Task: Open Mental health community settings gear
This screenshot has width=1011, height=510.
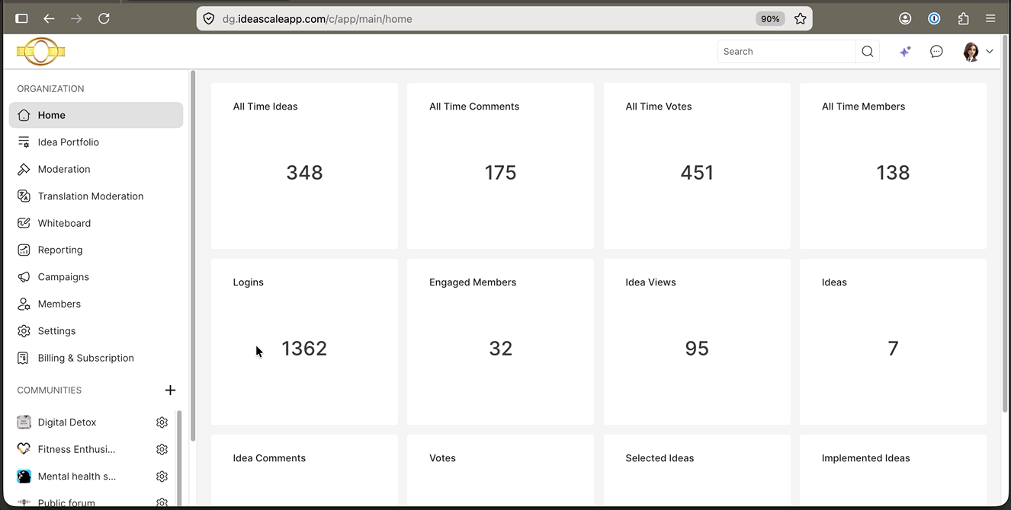Action: (x=162, y=477)
